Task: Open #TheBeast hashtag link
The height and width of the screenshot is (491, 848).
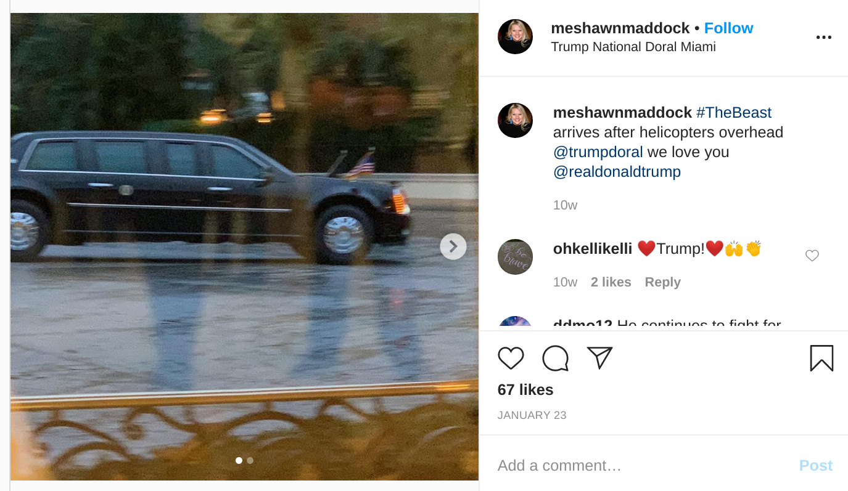Action: click(734, 113)
